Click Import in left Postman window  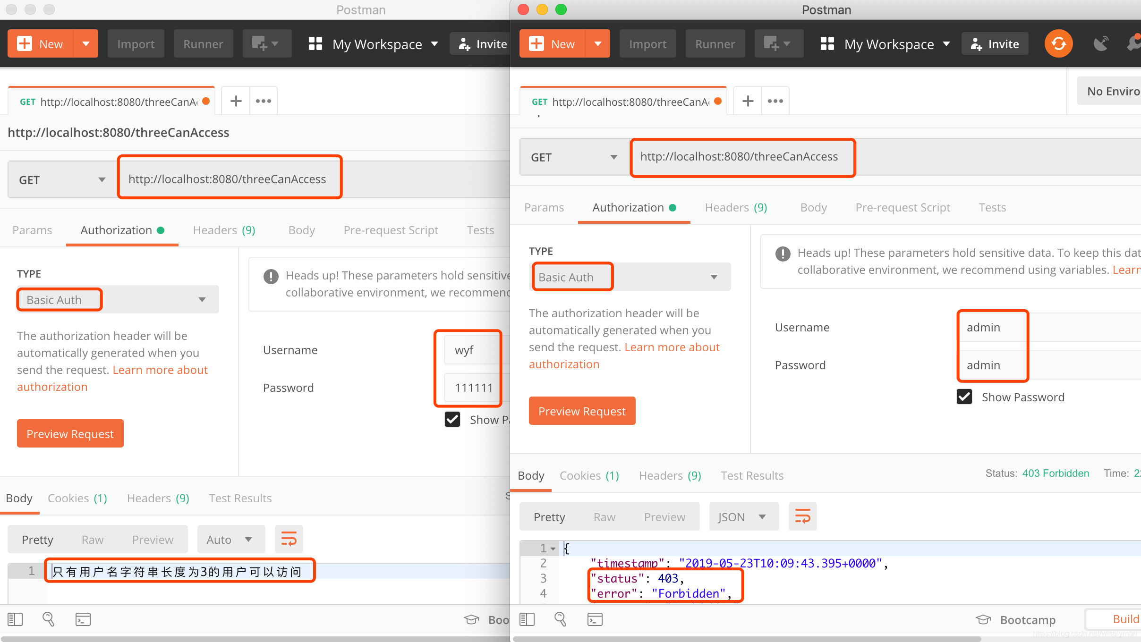(136, 44)
